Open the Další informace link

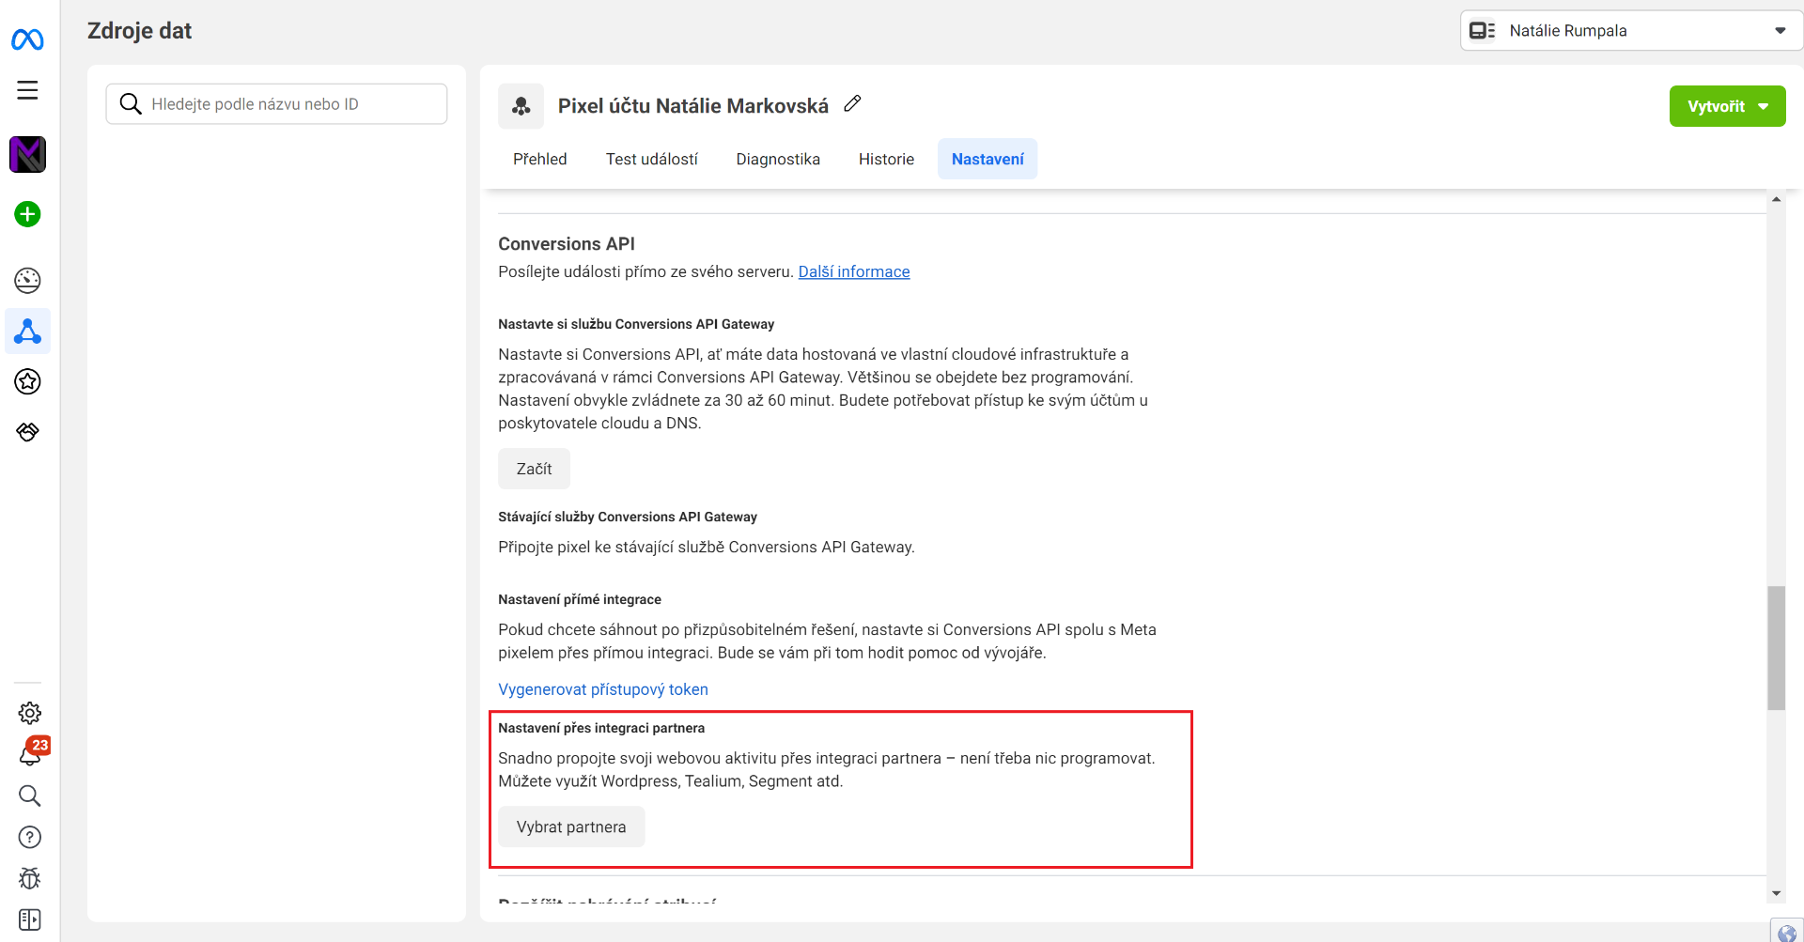854,271
